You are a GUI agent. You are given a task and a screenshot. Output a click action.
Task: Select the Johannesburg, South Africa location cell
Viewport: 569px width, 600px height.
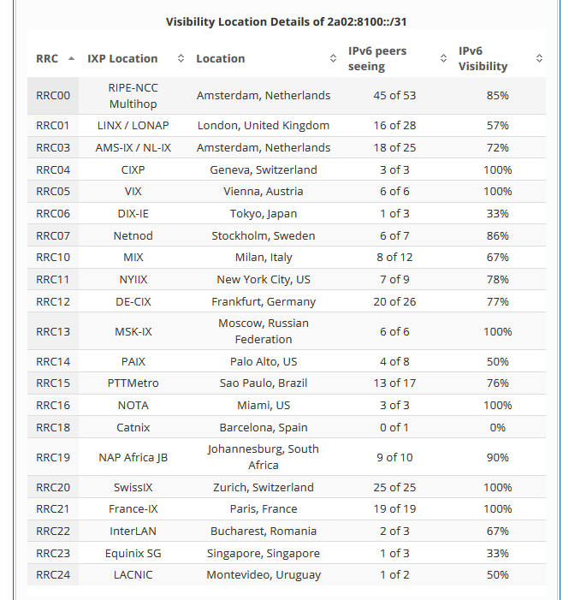pyautogui.click(x=263, y=457)
